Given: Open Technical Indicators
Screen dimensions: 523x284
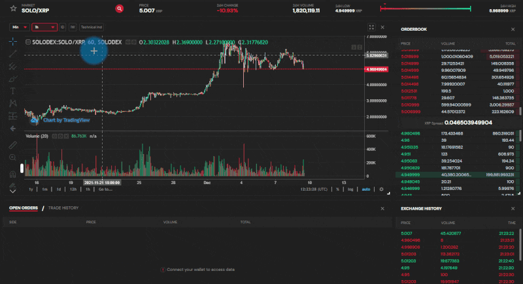Looking at the screenshot, I should 92,27.
